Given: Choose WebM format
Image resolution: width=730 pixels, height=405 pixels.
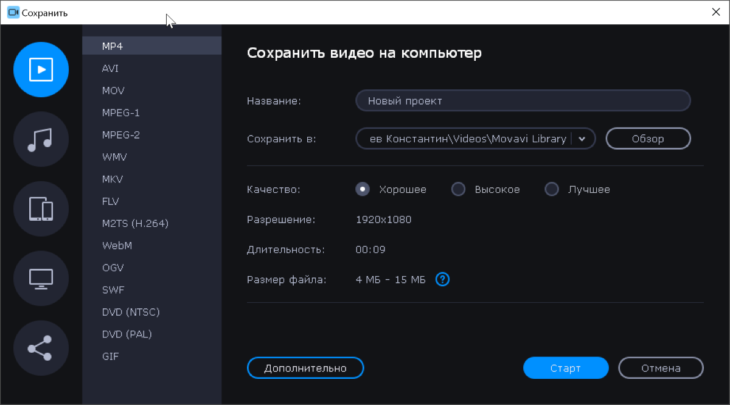Looking at the screenshot, I should coord(152,246).
